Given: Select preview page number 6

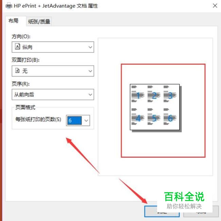Looking at the screenshot, I should [170, 118].
